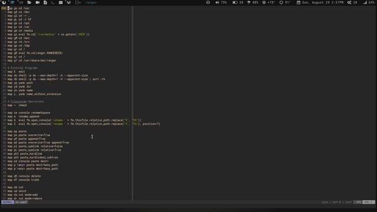This screenshot has width=377, height=212.
Task: Click the du line ending with 'sort -rh'
Action: point(57,79)
